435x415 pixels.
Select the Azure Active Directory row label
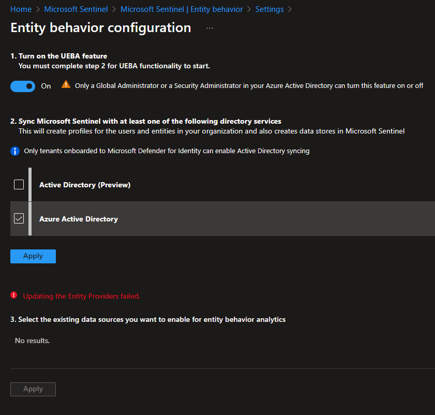pyautogui.click(x=79, y=219)
